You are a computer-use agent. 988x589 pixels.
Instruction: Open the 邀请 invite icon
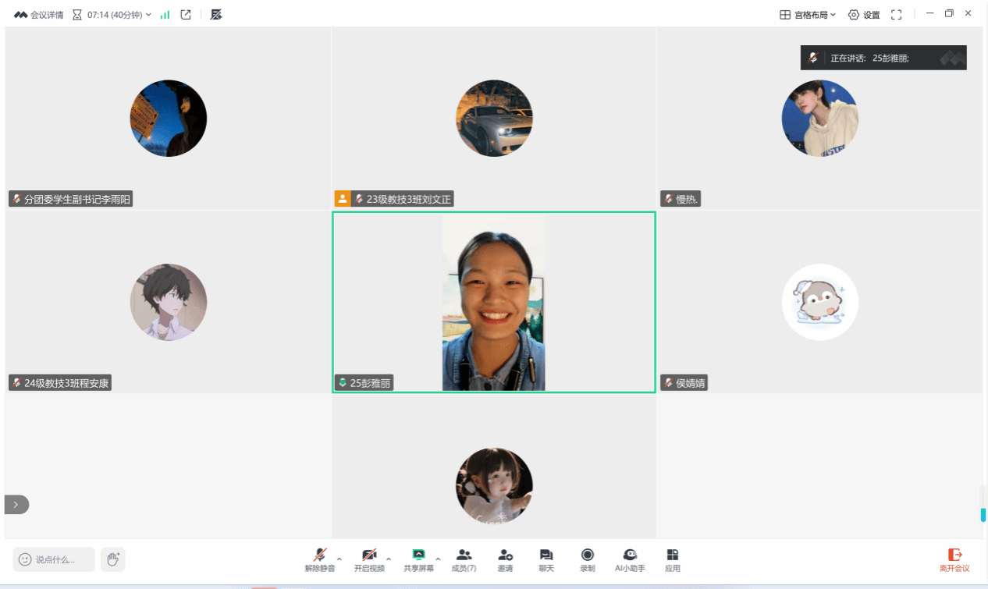pyautogui.click(x=505, y=559)
